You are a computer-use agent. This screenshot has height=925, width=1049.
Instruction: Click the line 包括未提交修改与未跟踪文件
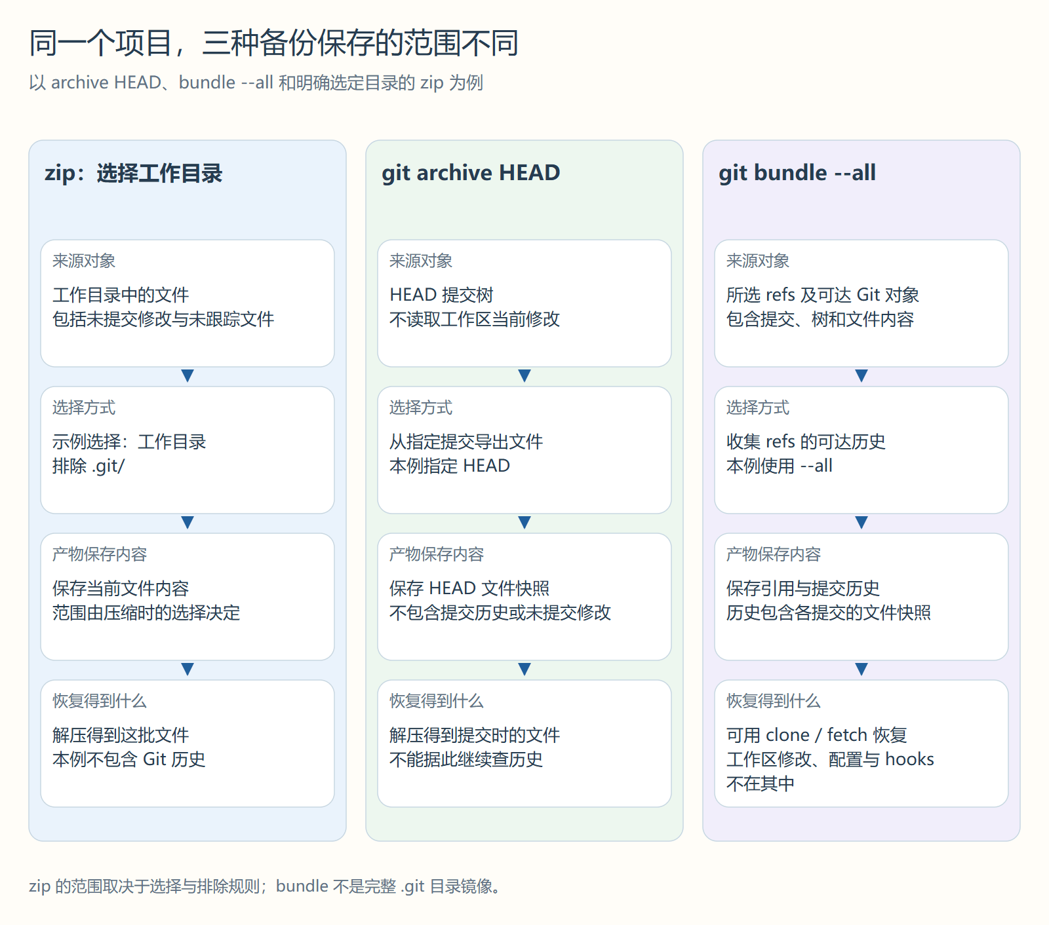click(163, 319)
